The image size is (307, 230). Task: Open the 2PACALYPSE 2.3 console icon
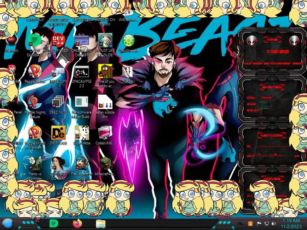pos(82,71)
